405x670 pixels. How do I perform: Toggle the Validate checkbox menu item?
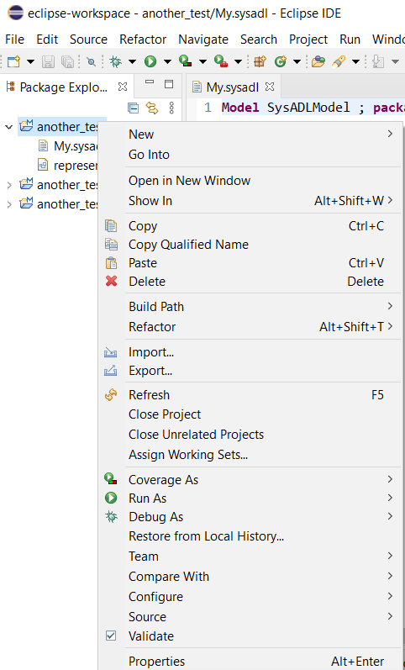click(x=250, y=636)
